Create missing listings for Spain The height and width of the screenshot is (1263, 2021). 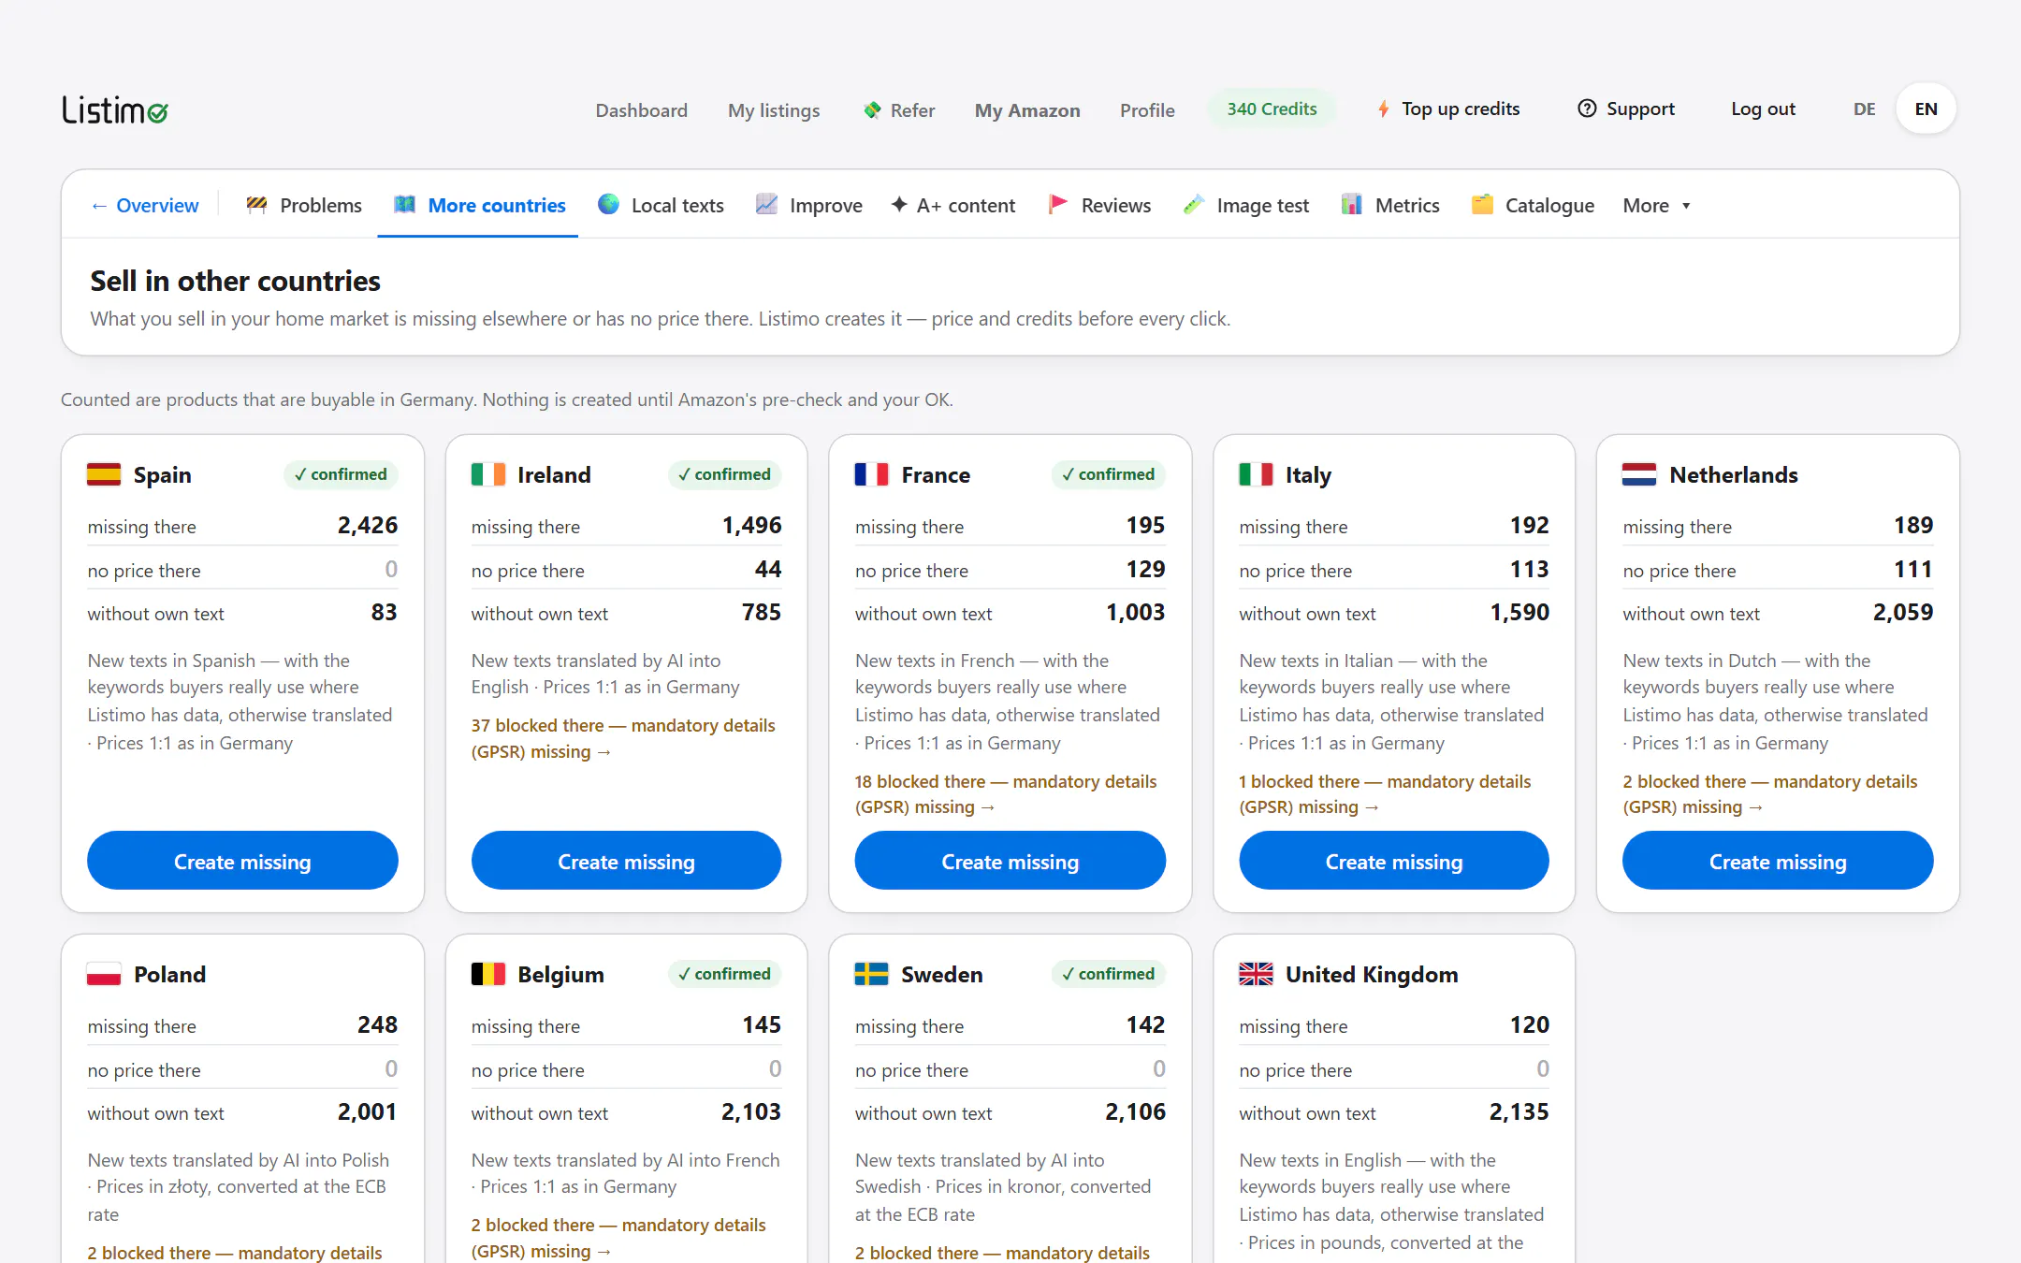[242, 861]
